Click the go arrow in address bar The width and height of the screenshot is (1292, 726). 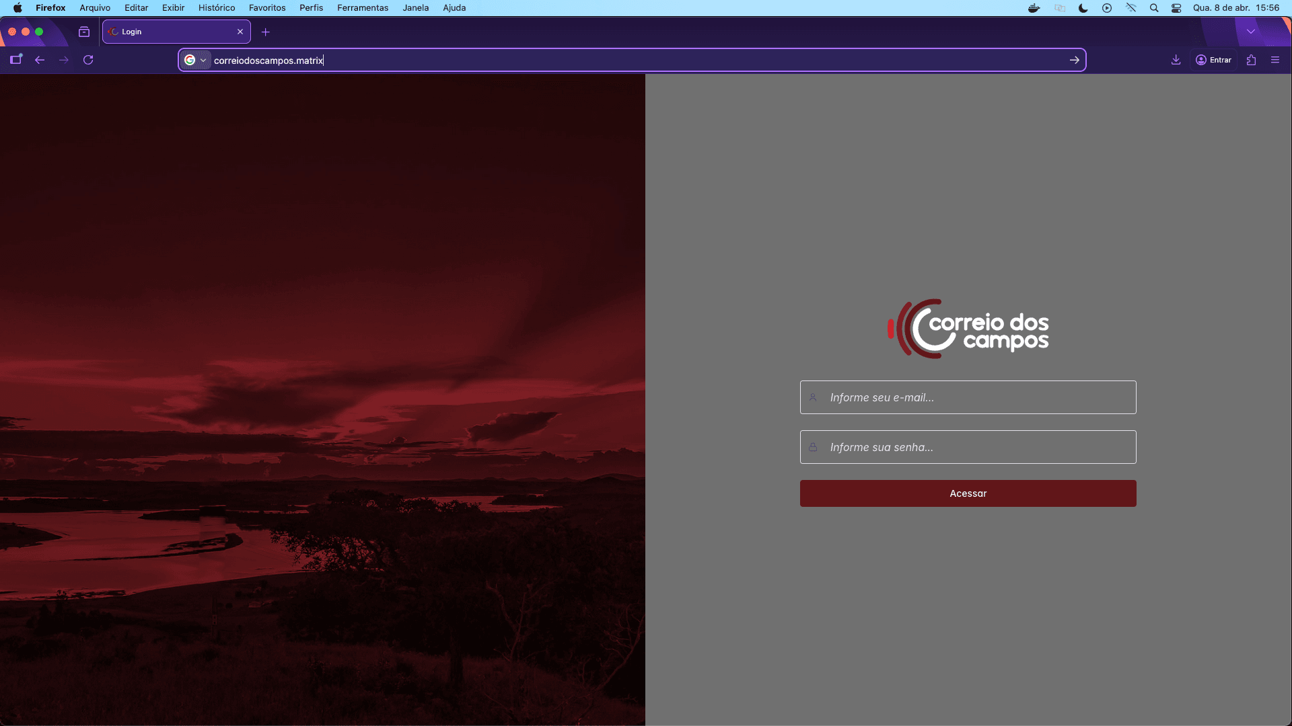point(1075,60)
